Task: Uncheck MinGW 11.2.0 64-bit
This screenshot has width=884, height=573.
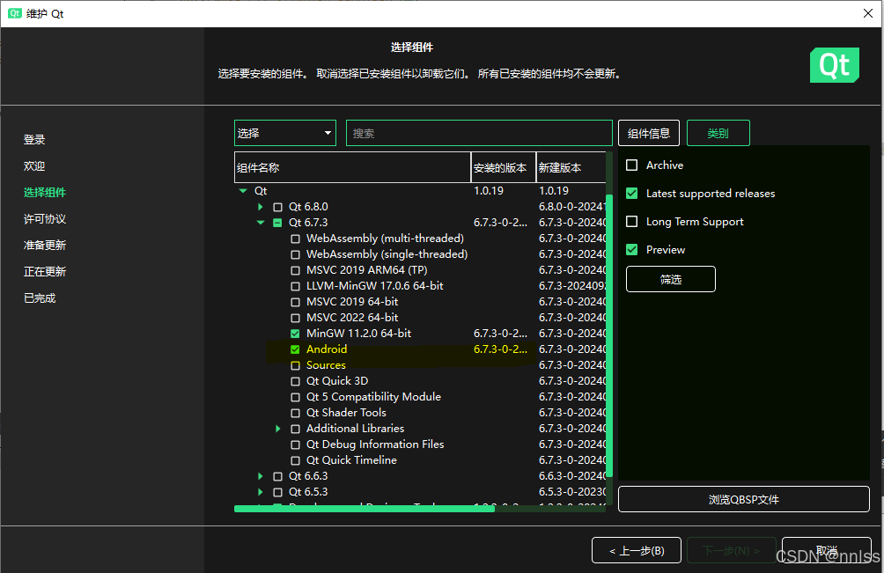Action: point(295,334)
